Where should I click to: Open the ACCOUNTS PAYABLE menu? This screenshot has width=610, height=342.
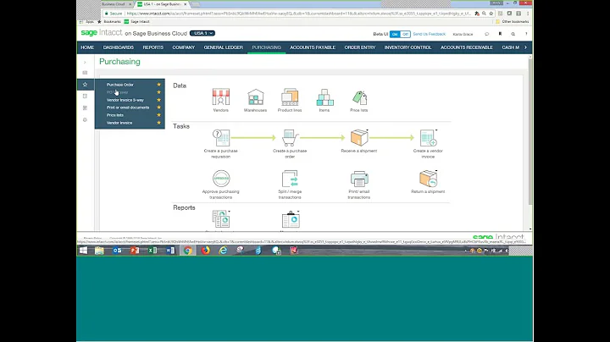coord(313,47)
